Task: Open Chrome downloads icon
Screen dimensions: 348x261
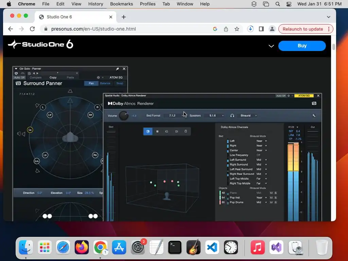Action: pos(250,29)
